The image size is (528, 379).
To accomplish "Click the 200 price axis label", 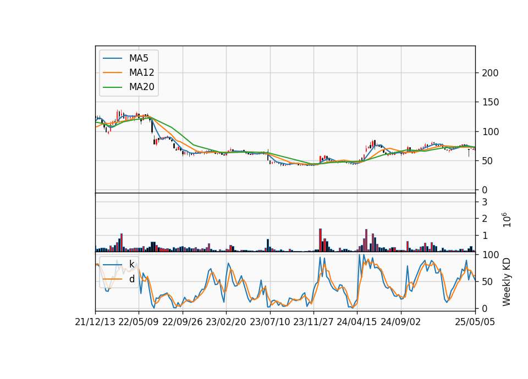I will 490,73.
